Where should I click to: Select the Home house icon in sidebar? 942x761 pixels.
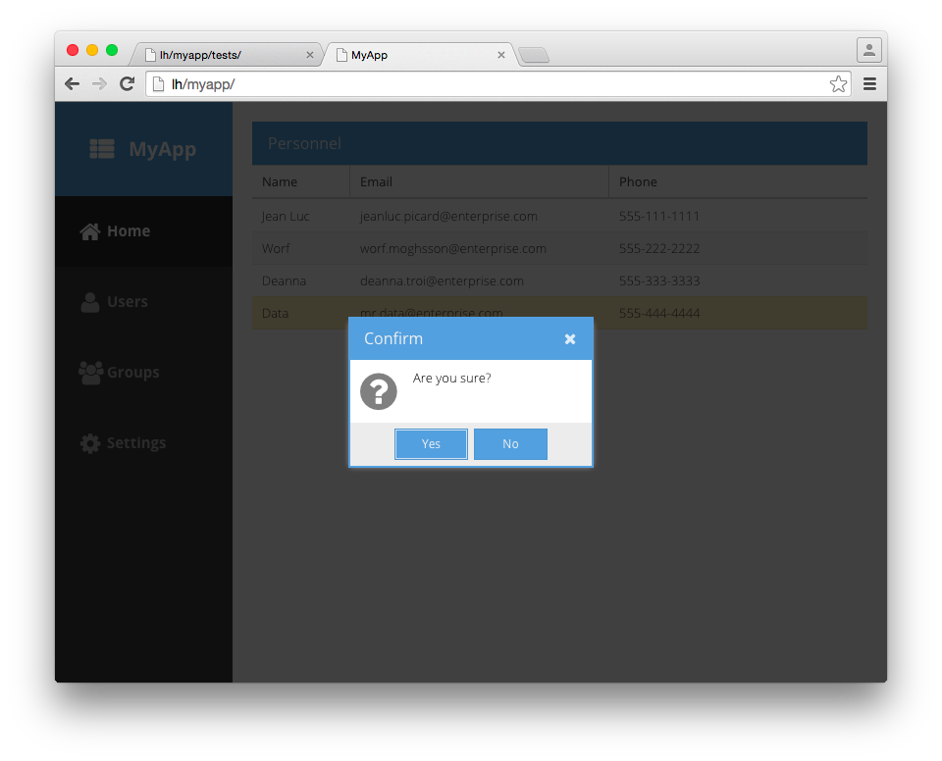[90, 230]
